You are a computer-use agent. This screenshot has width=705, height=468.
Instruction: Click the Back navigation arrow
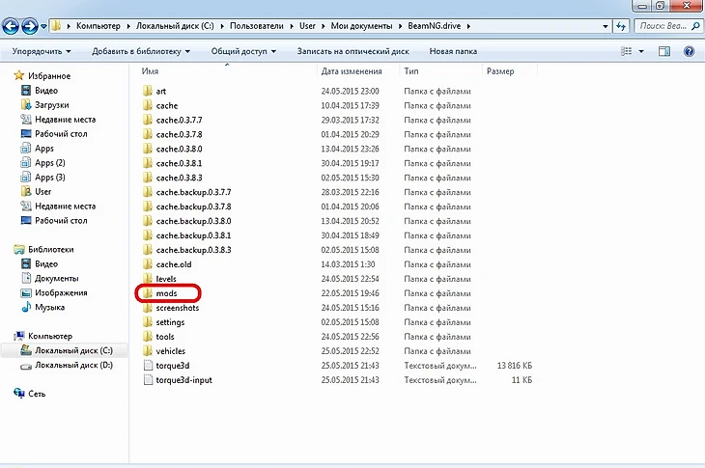[x=12, y=24]
